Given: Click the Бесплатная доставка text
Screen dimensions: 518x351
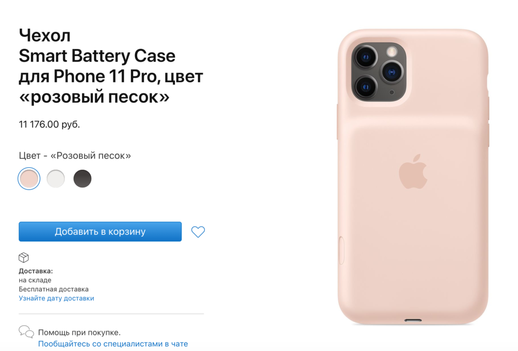Looking at the screenshot, I should click(x=54, y=289).
